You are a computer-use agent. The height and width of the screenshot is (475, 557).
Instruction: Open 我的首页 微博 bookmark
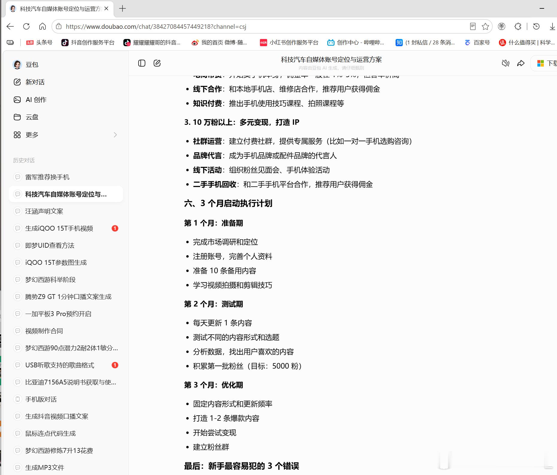[220, 43]
